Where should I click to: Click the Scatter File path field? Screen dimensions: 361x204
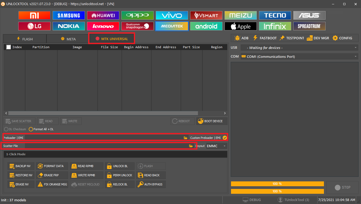coord(106,146)
